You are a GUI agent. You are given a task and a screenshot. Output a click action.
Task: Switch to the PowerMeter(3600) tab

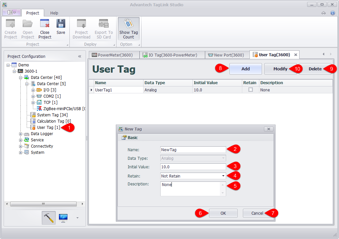click(114, 55)
